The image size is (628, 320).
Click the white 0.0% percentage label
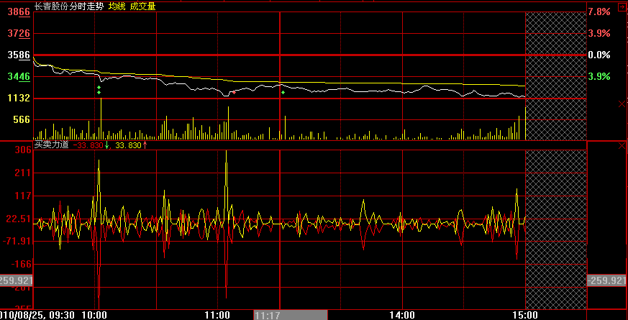(599, 55)
